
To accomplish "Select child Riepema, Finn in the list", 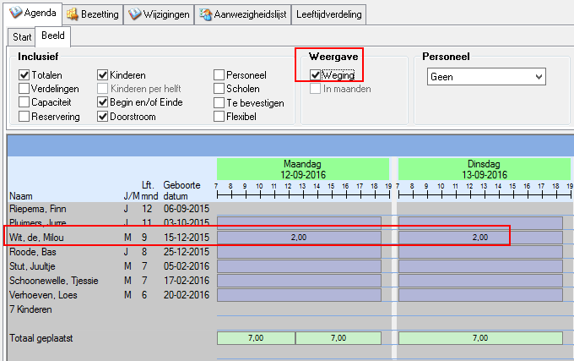I will (37, 208).
